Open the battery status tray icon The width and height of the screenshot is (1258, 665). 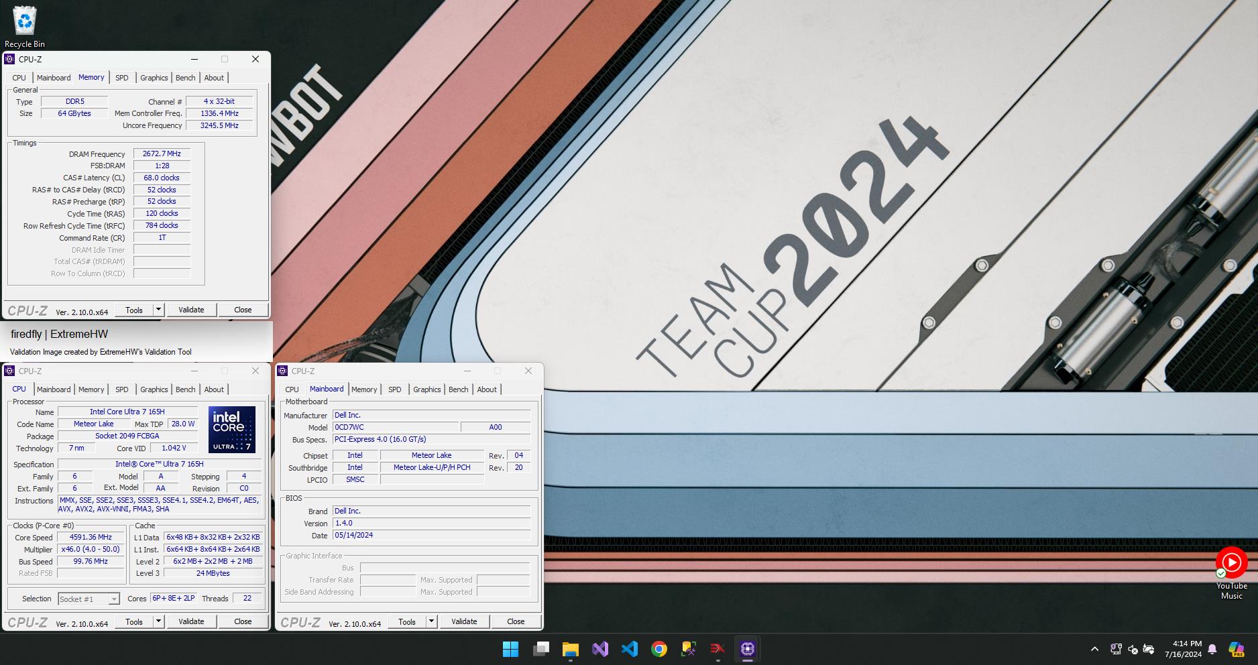[x=1149, y=649]
